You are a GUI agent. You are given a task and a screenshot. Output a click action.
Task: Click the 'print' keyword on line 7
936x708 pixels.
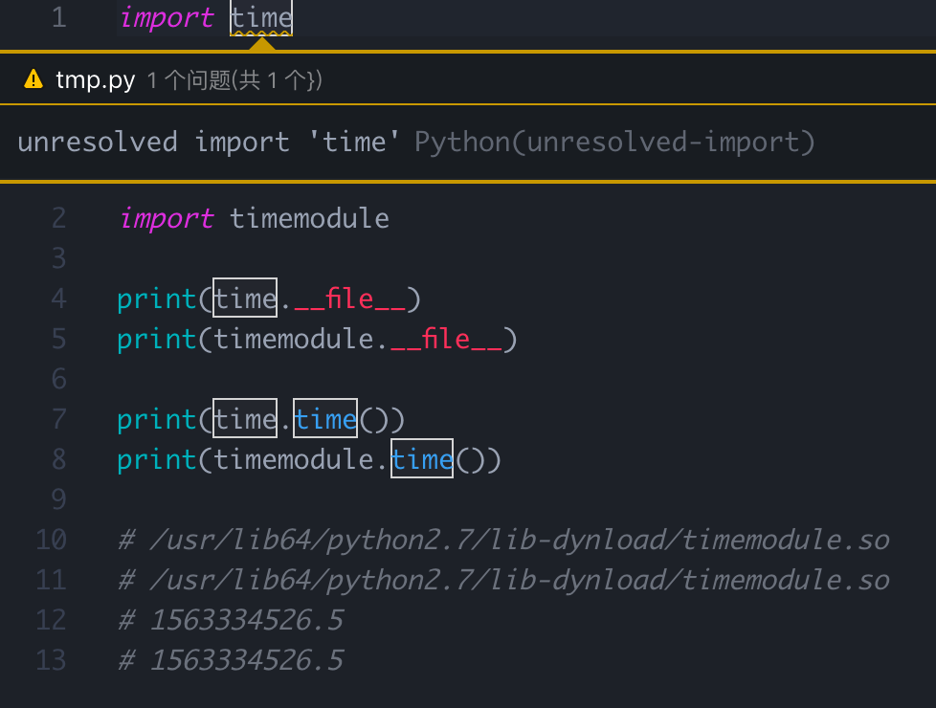[155, 419]
